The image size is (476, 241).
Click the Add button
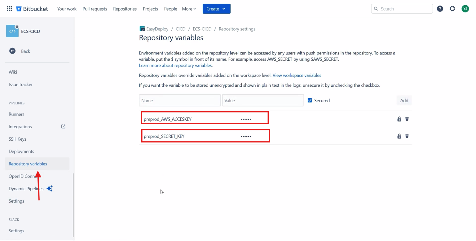pyautogui.click(x=404, y=100)
